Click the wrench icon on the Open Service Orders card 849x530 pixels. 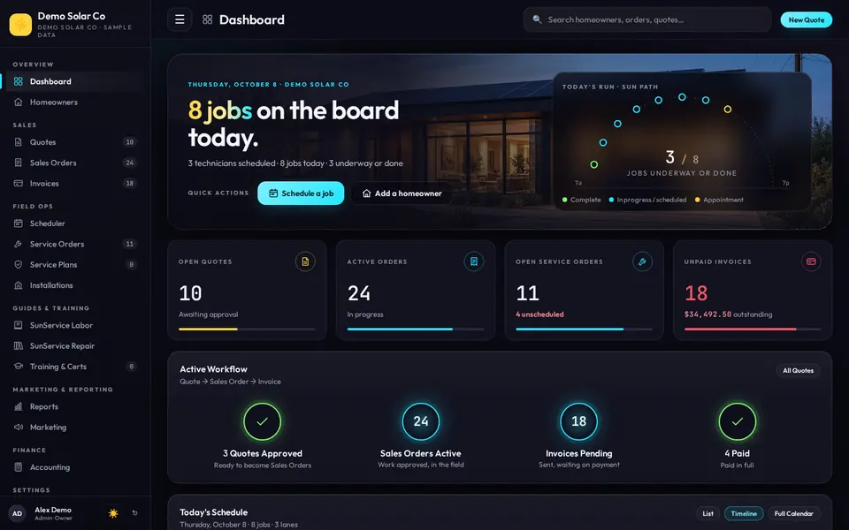click(x=642, y=261)
